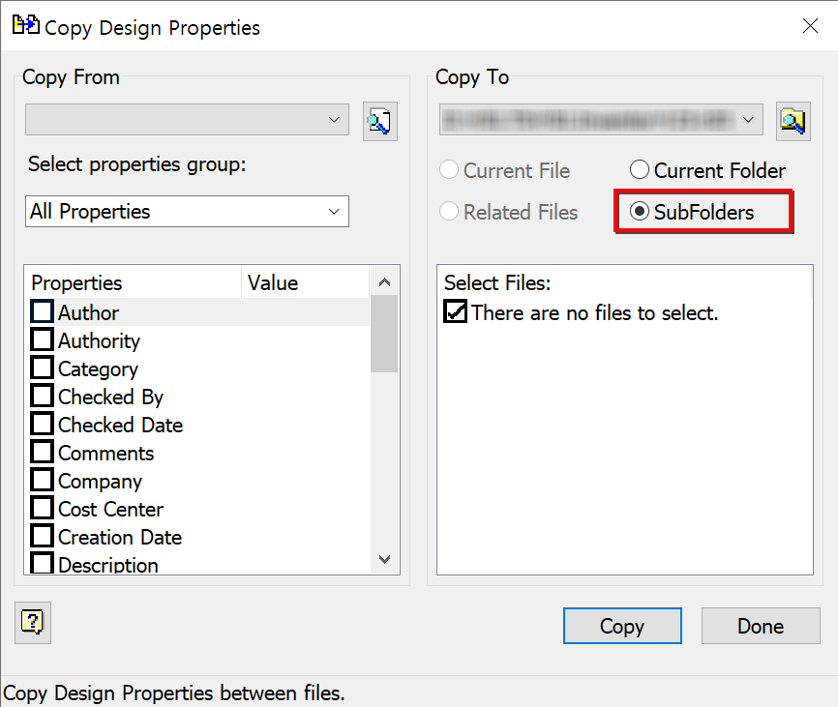Enable the Comments property checkbox
Viewport: 838px width, 707px height.
point(41,452)
